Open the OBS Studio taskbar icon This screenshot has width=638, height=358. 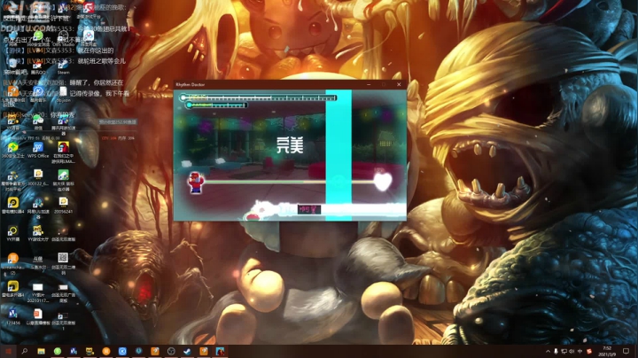[171, 351]
